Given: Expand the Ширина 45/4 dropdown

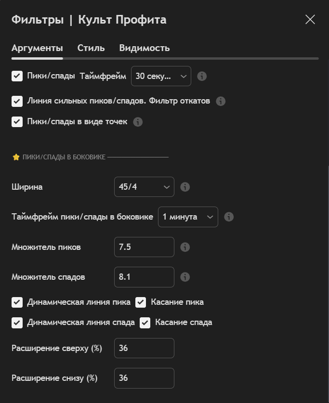Looking at the screenshot, I should [144, 187].
